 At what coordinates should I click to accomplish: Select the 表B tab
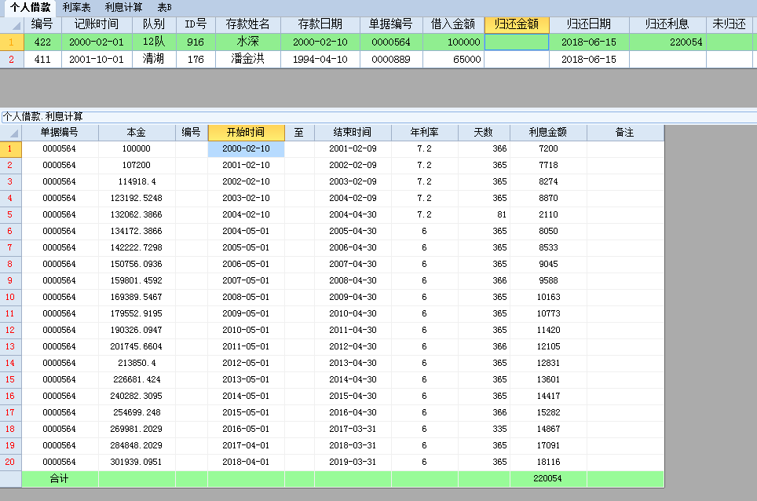[x=165, y=7]
